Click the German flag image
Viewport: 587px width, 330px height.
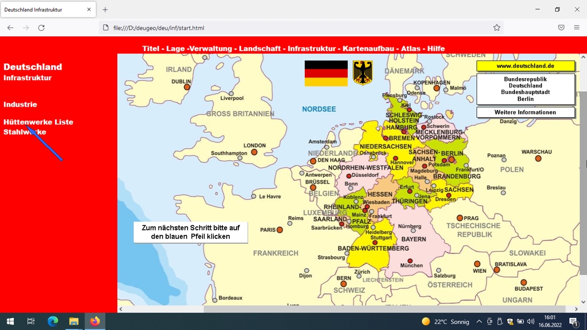click(326, 73)
